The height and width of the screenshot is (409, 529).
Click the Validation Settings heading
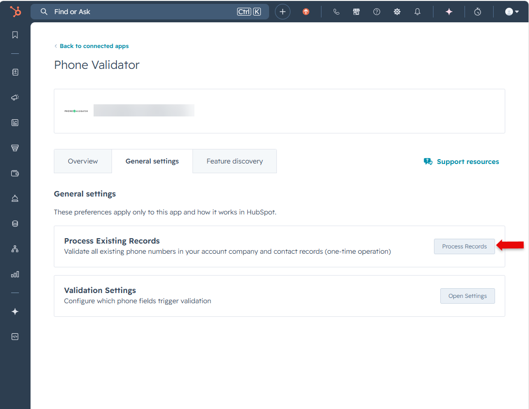100,290
